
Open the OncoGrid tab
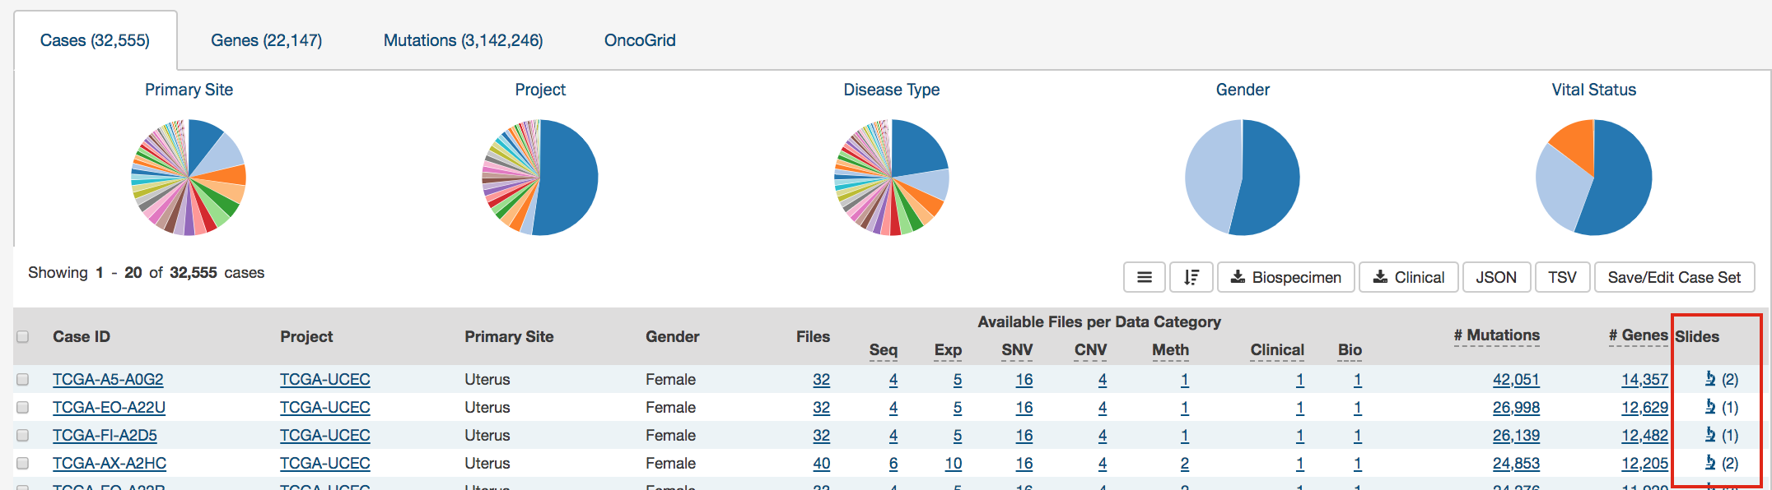[640, 40]
